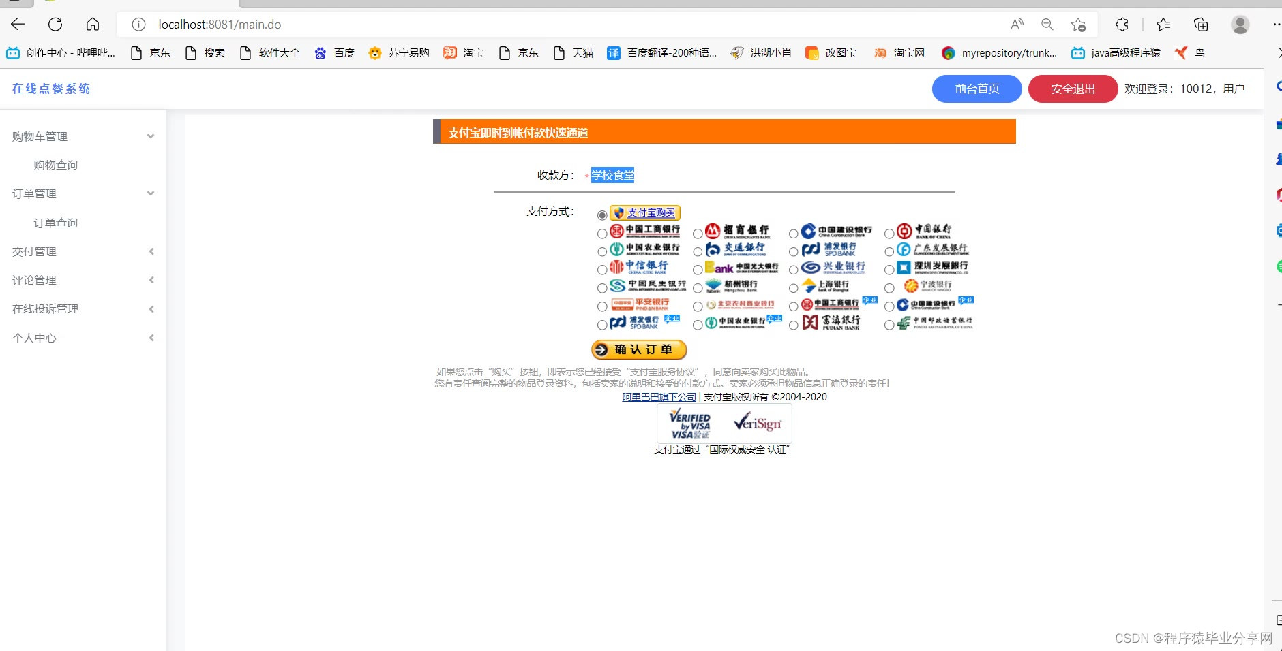
Task: Click the 在线点餐系统 site title
Action: pyautogui.click(x=51, y=89)
